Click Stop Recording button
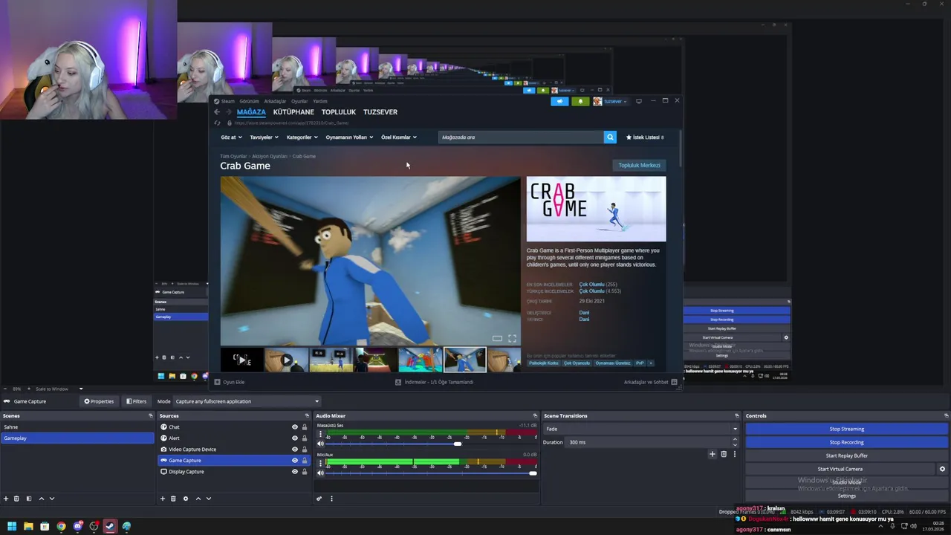Image resolution: width=951 pixels, height=535 pixels. [x=847, y=442]
